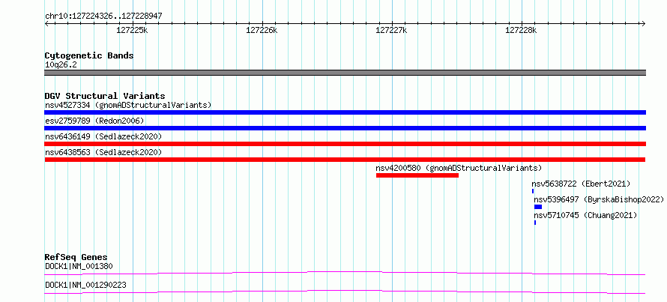Click the 127228k ruler tick label
The image size is (667, 302).
coord(521,30)
